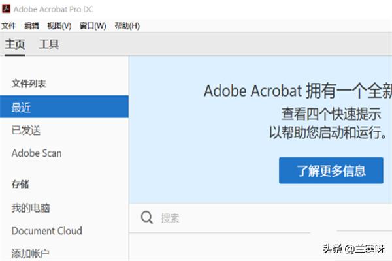The height and width of the screenshot is (261, 392).
Task: Open Document Cloud storage
Action: point(47,231)
